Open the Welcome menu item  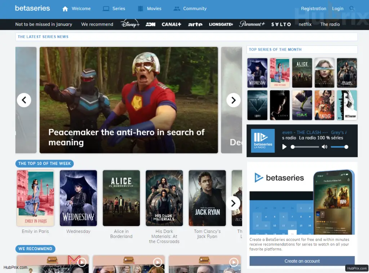pyautogui.click(x=81, y=9)
